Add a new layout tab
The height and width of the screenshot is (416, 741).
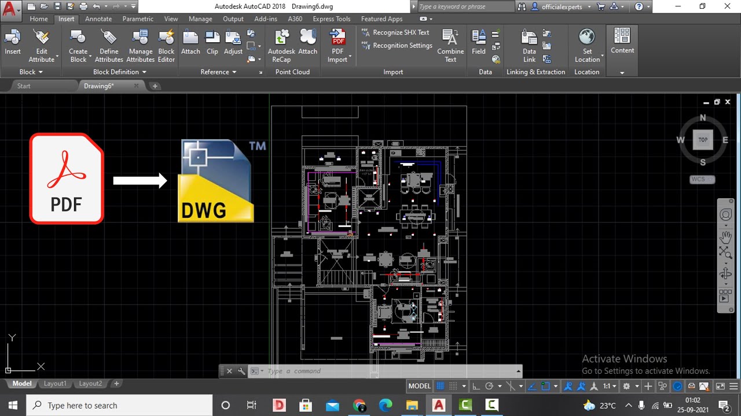[x=116, y=384]
